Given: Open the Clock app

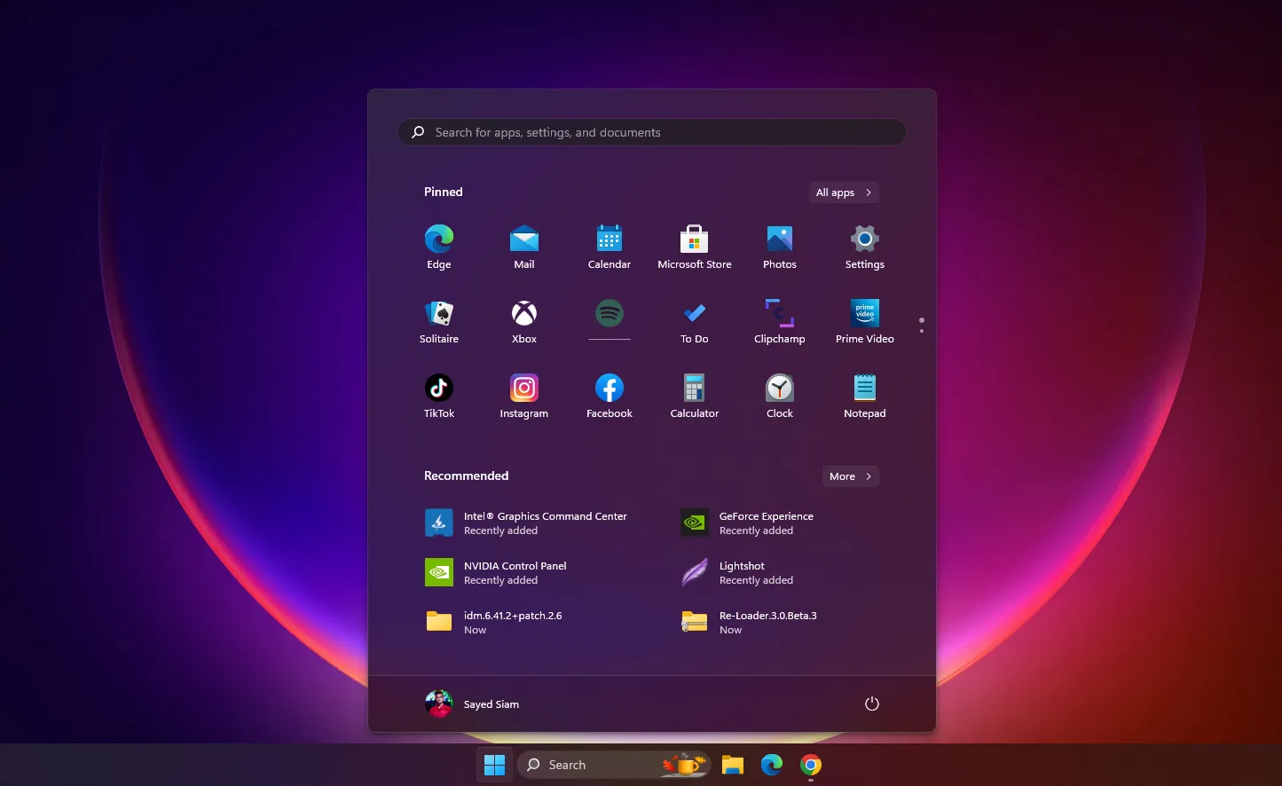Looking at the screenshot, I should tap(780, 396).
